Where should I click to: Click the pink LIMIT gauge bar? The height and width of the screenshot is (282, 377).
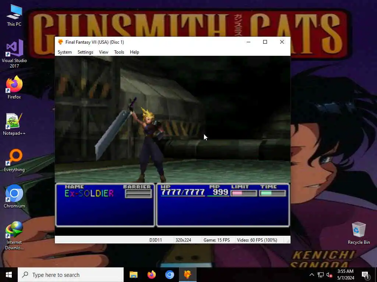(244, 193)
